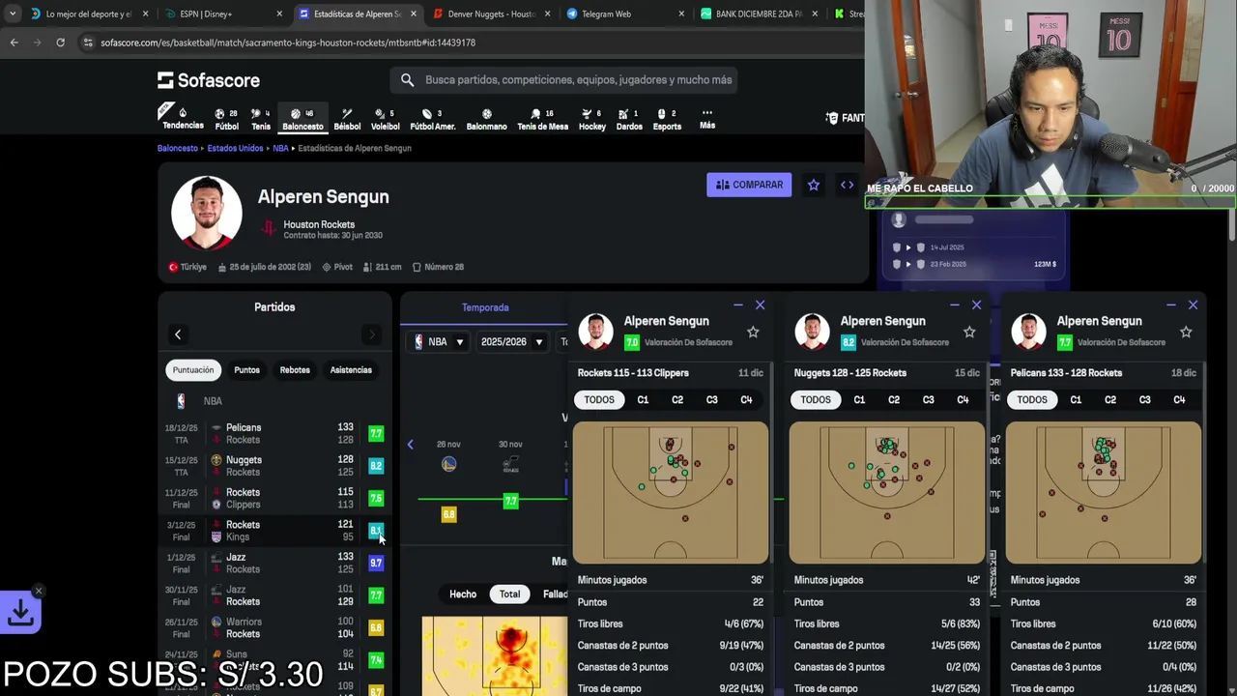The height and width of the screenshot is (696, 1237).
Task: Open the Balonmano section
Action: click(x=486, y=119)
